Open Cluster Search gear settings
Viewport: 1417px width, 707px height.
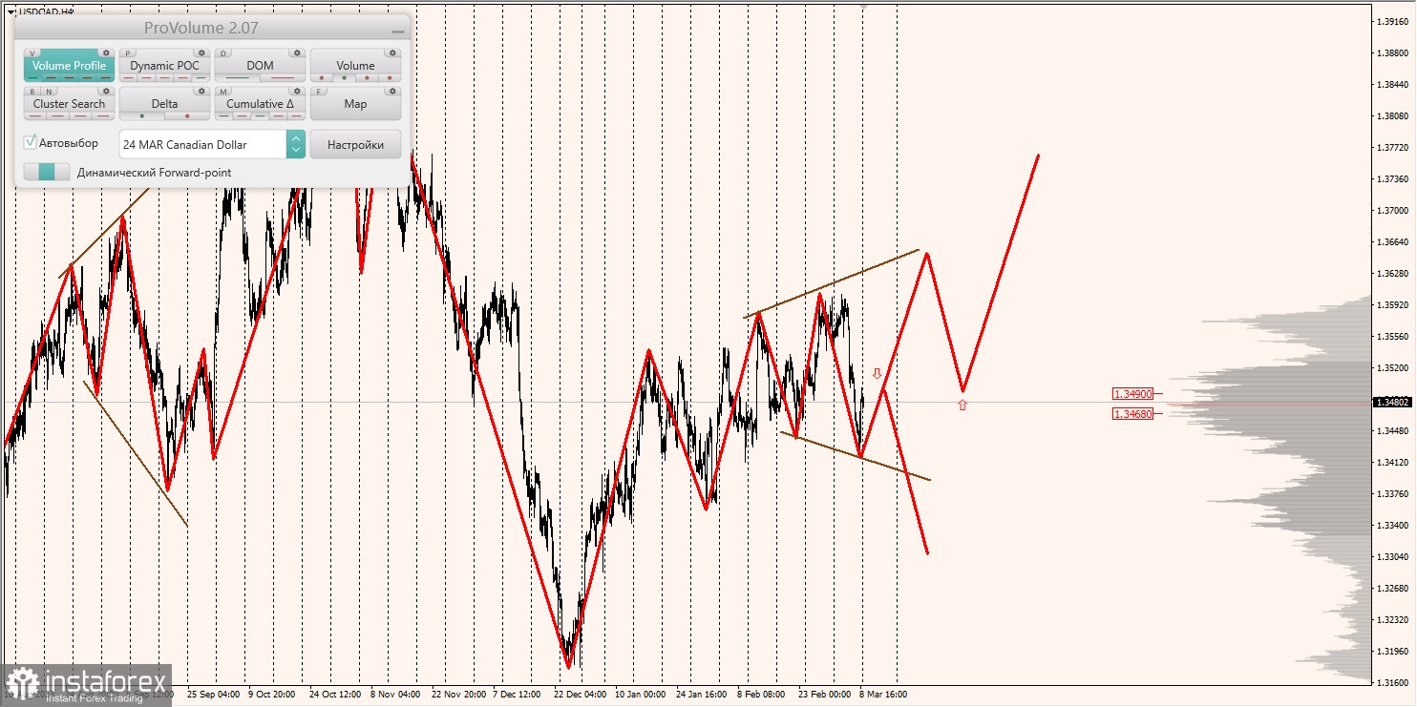pyautogui.click(x=106, y=91)
